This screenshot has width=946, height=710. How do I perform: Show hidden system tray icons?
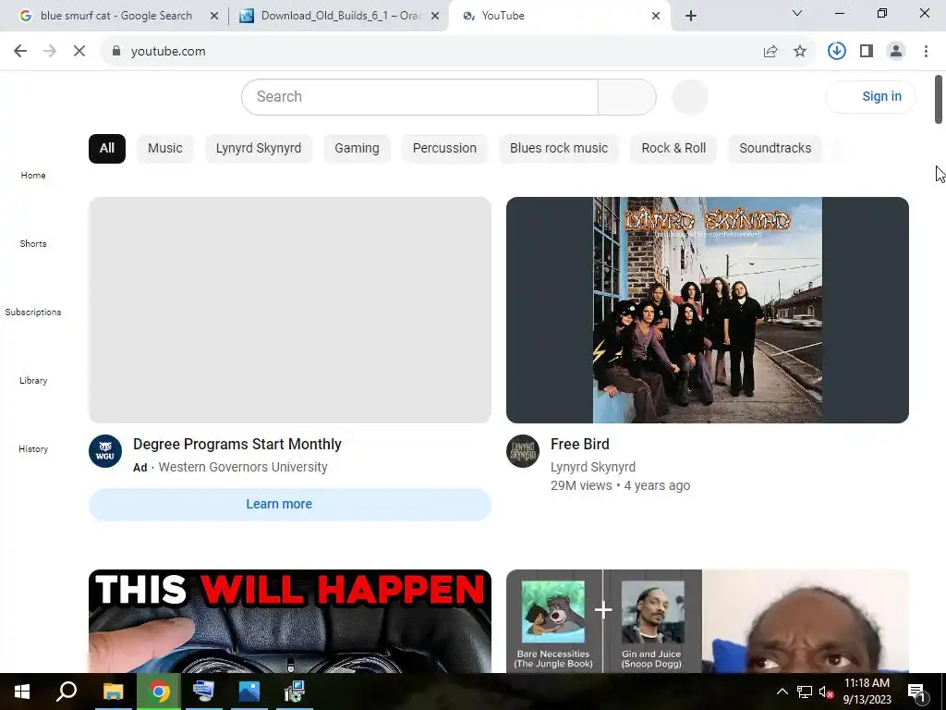[782, 692]
